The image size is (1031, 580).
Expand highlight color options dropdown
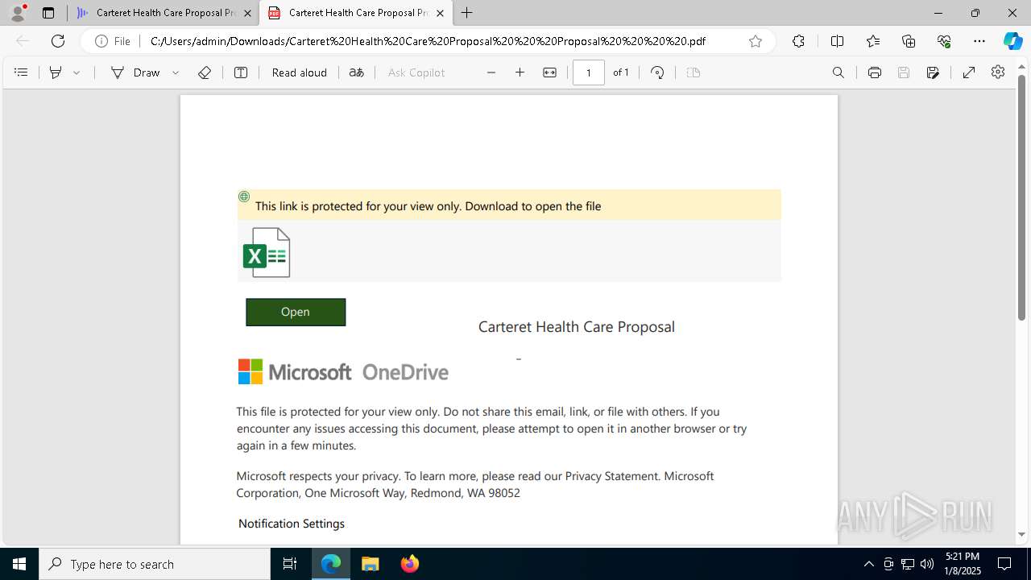pyautogui.click(x=77, y=72)
